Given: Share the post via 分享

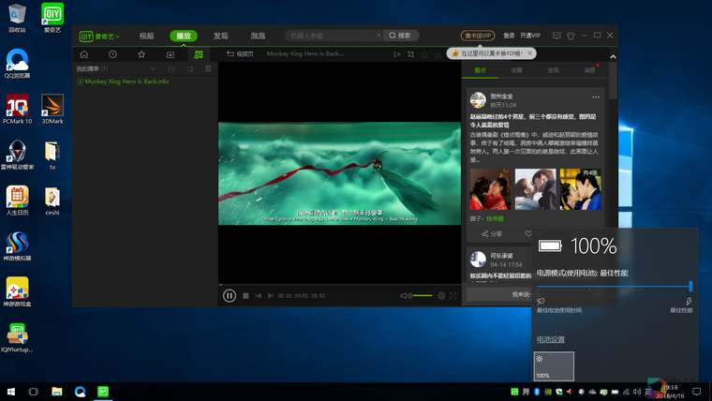Looking at the screenshot, I should (x=492, y=234).
